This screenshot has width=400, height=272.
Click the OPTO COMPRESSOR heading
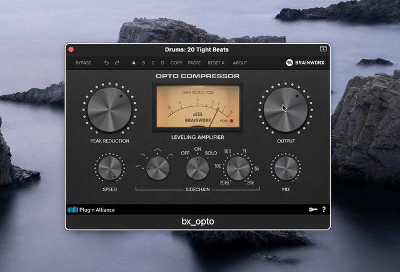197,76
